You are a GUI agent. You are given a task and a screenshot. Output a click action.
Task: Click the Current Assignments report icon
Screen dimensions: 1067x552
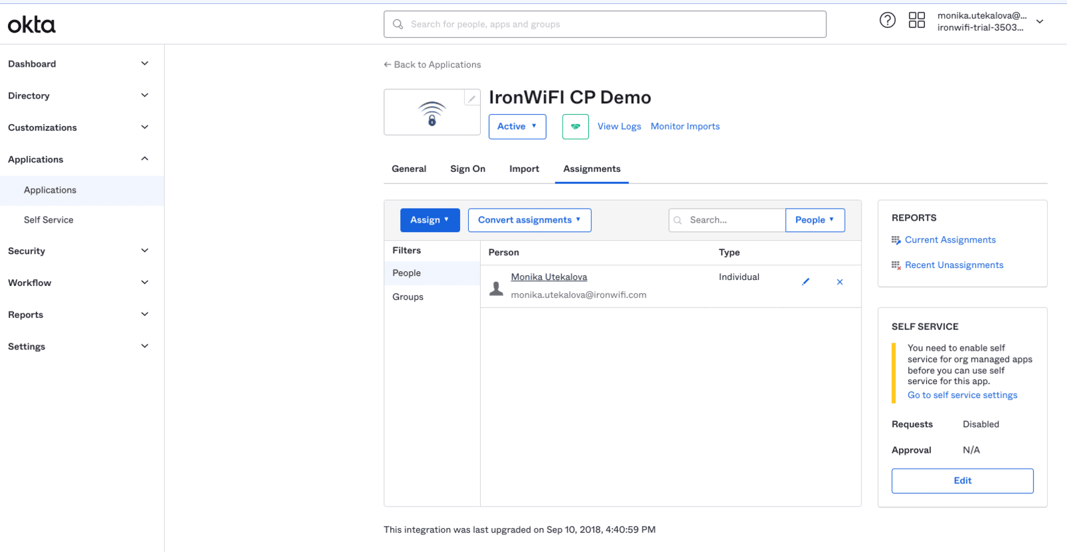pyautogui.click(x=896, y=240)
